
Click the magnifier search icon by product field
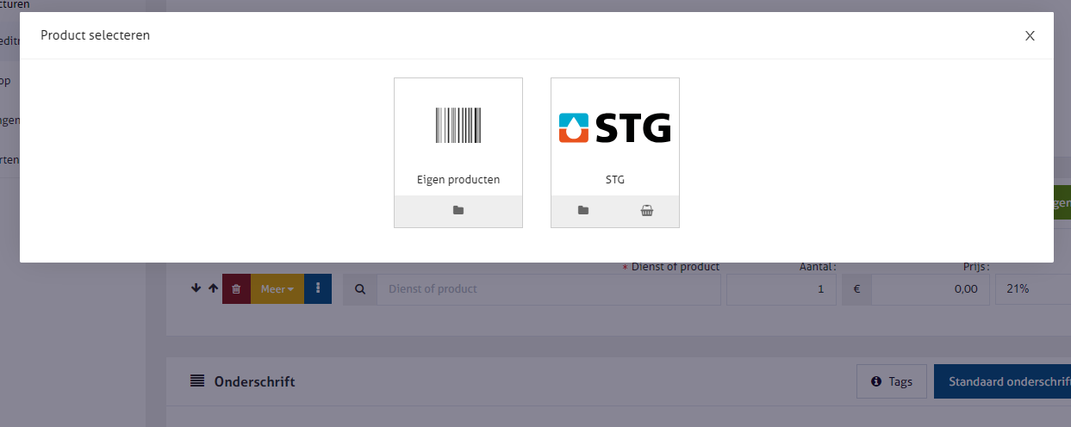(x=360, y=289)
